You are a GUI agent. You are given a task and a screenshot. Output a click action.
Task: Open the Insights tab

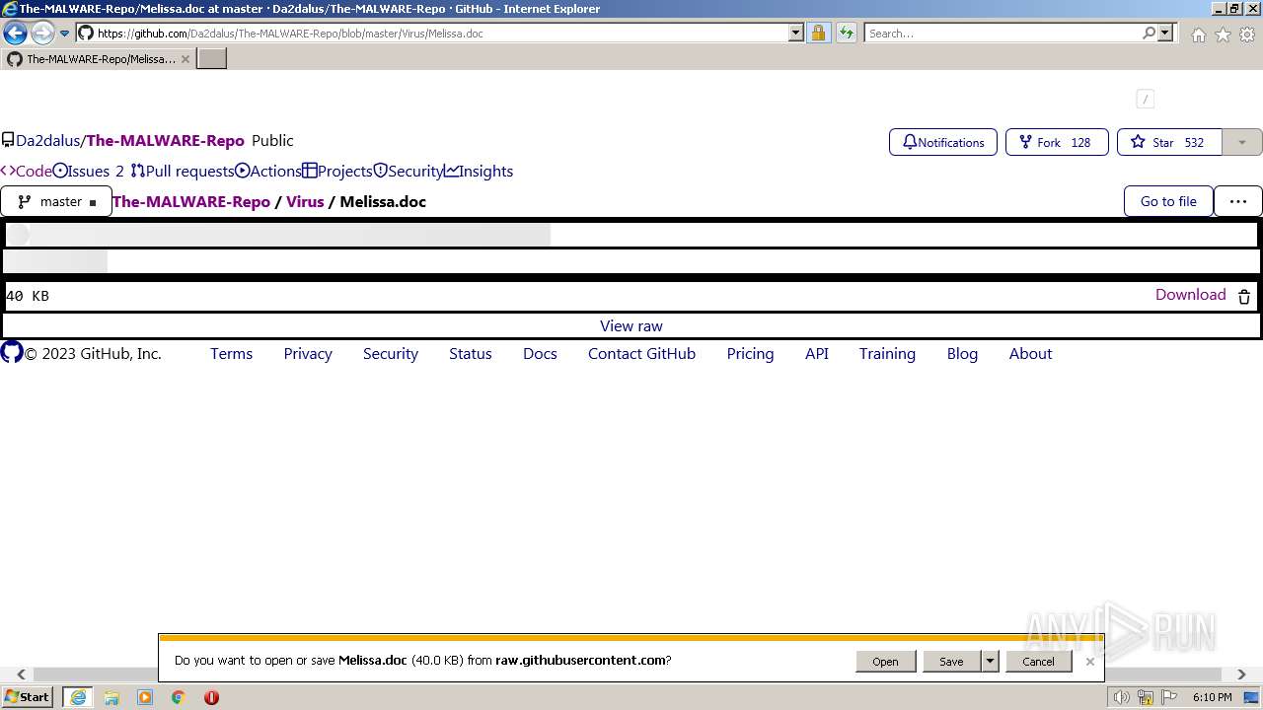pos(479,172)
